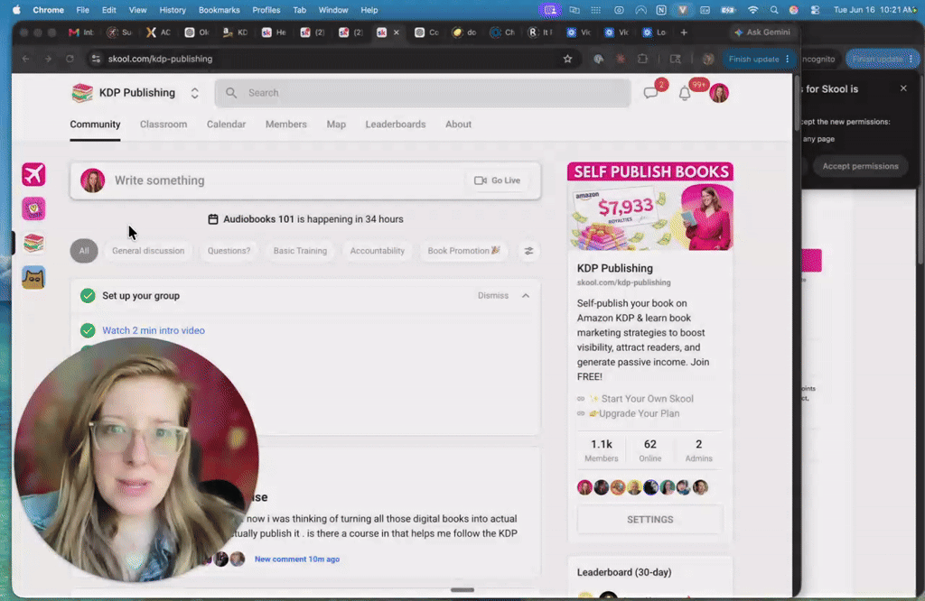This screenshot has width=925, height=601.
Task: Open the KDP Publishing group switcher
Action: pyautogui.click(x=195, y=93)
